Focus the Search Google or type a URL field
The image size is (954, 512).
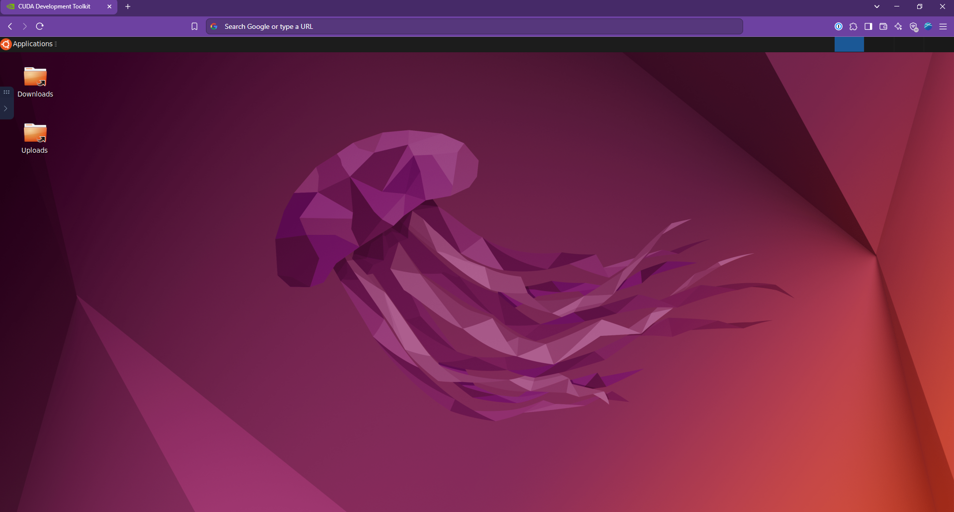pos(474,26)
